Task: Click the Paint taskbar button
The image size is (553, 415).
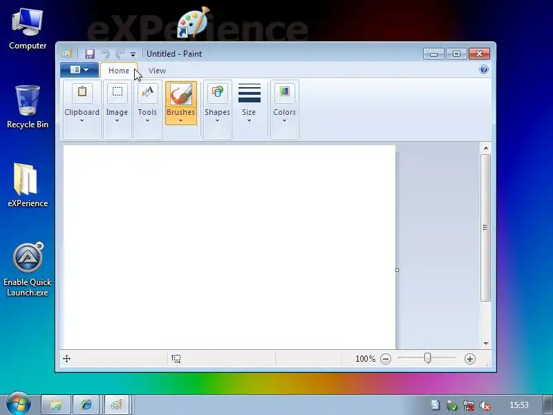Action: tap(117, 405)
